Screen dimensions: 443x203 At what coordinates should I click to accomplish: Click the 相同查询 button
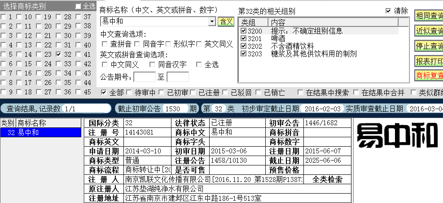point(429,16)
